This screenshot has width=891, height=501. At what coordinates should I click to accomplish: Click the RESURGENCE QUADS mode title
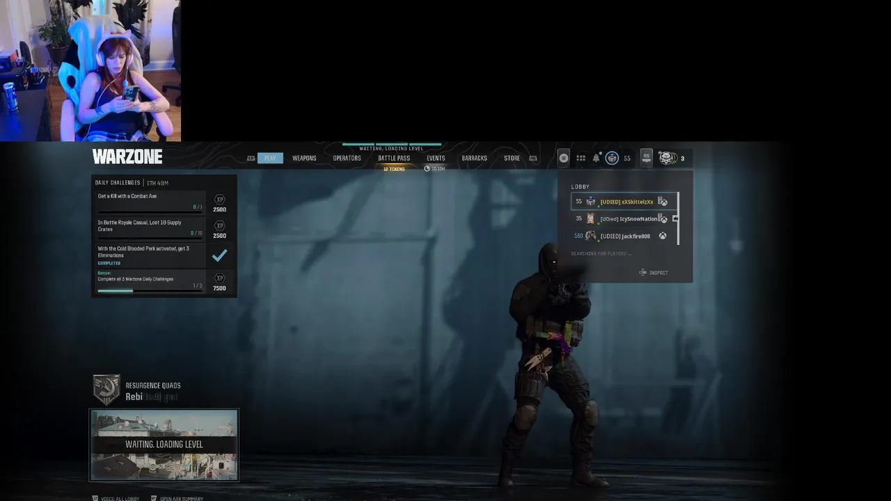pyautogui.click(x=153, y=385)
